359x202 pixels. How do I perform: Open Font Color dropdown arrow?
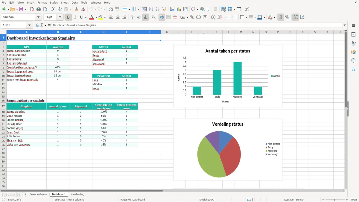(x=96, y=17)
